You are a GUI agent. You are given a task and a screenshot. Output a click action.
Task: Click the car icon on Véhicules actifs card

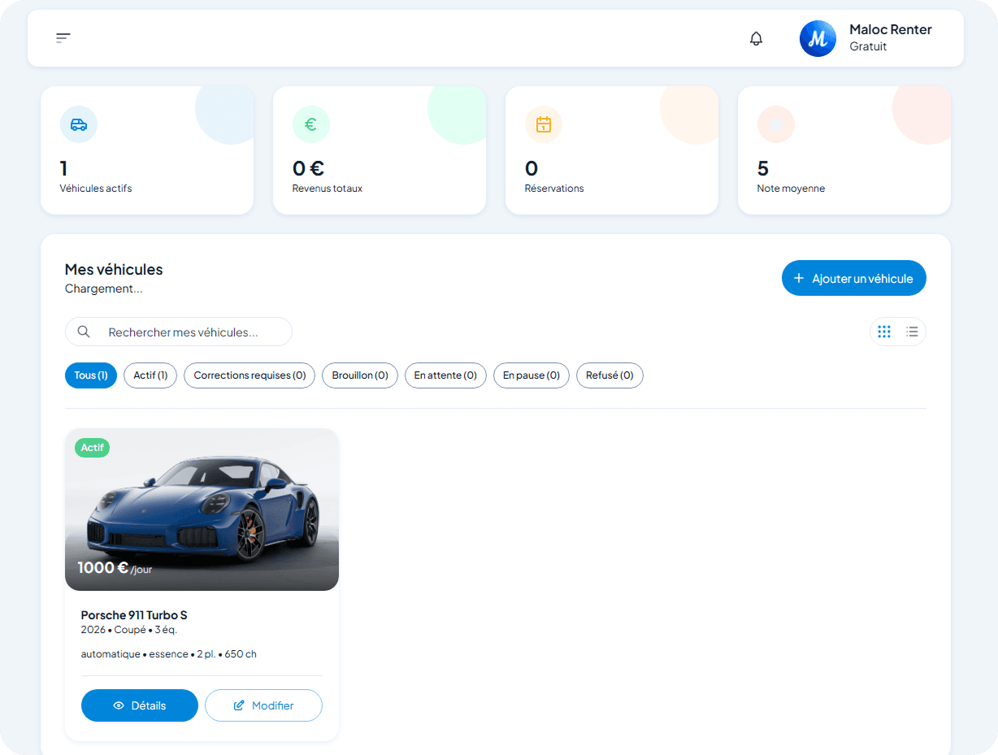78,124
